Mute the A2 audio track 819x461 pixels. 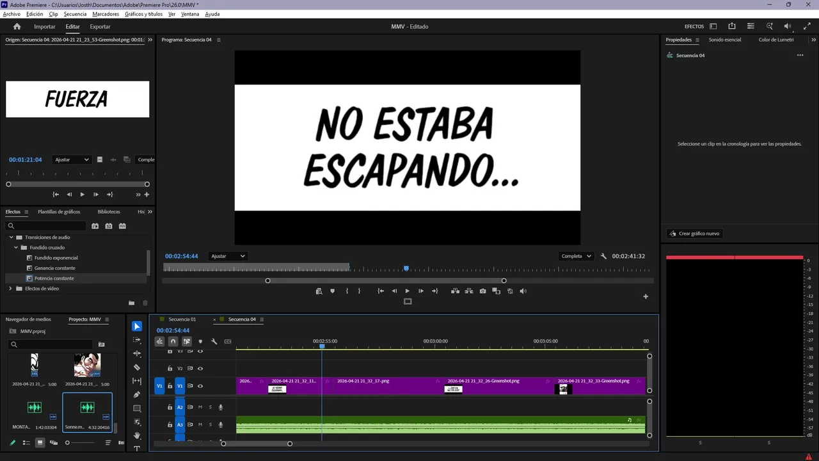coord(200,407)
